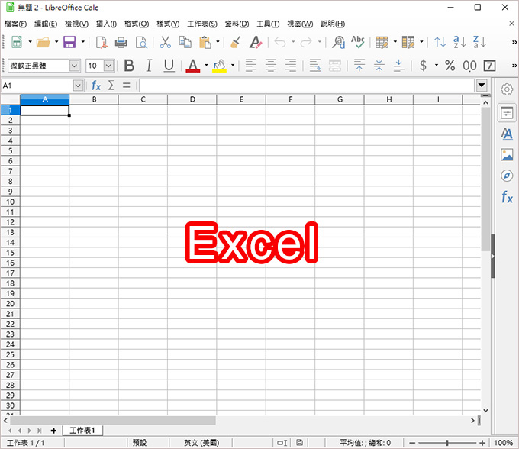Open the 編輯(E) menu
This screenshot has height=449, width=519.
(x=46, y=24)
